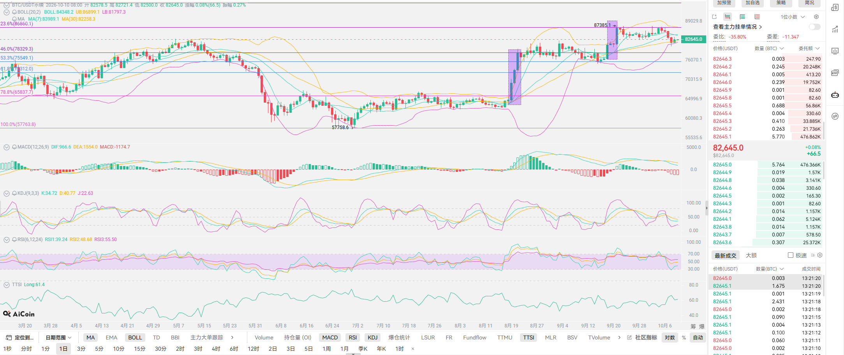Screen dimensions: 844x355
Task: Click the trades list layout icon
Action: point(813,255)
